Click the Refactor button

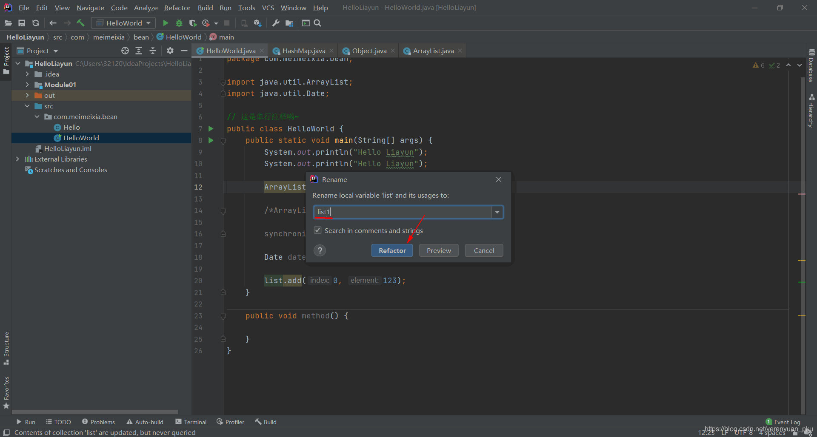point(392,250)
